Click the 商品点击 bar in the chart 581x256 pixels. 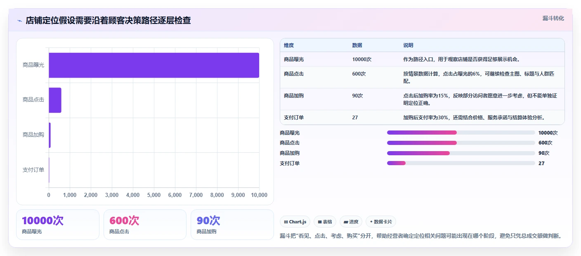click(55, 100)
